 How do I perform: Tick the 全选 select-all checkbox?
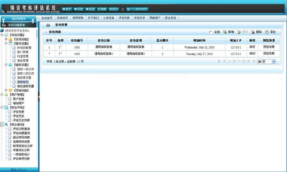pyautogui.click(x=211, y=32)
